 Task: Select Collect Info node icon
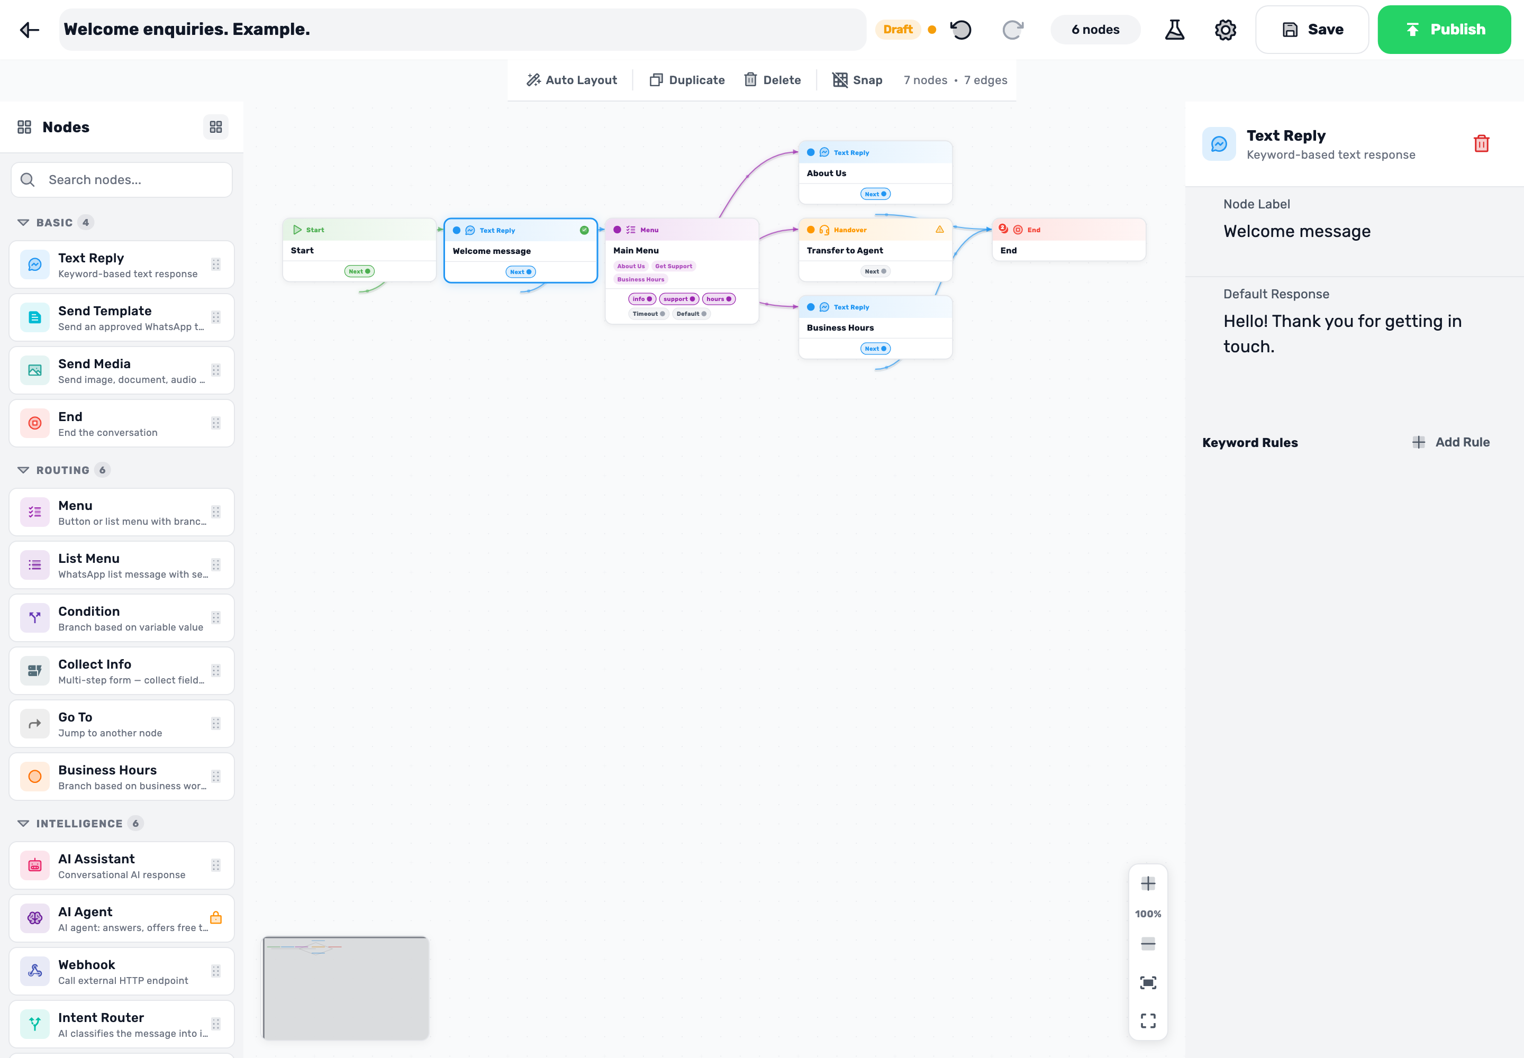35,671
